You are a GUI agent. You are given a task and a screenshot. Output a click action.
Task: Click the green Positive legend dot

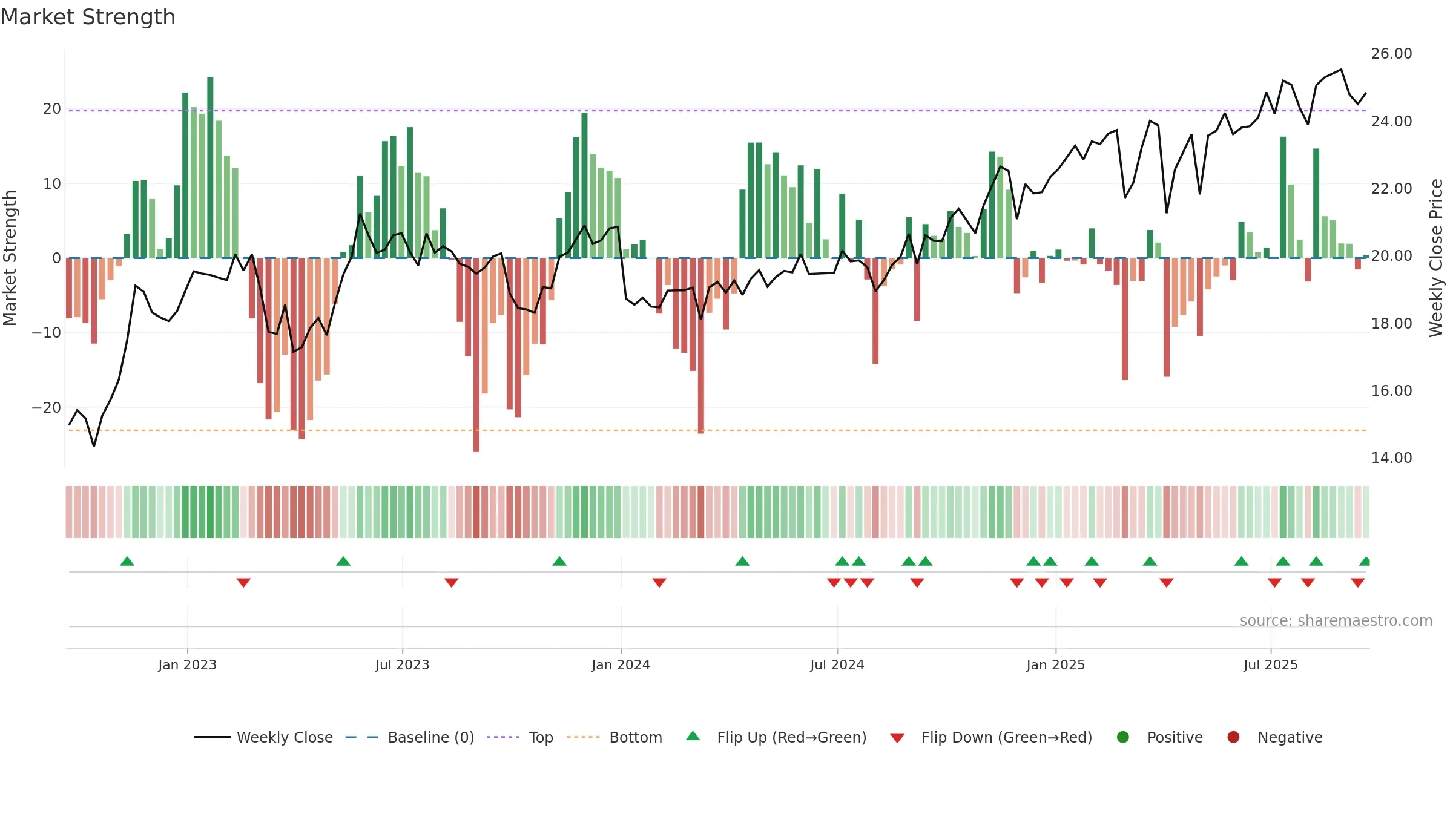[x=1122, y=737]
